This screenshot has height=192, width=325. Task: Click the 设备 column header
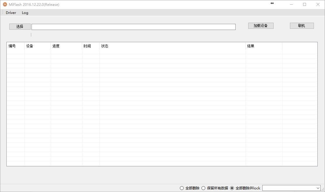click(x=30, y=46)
